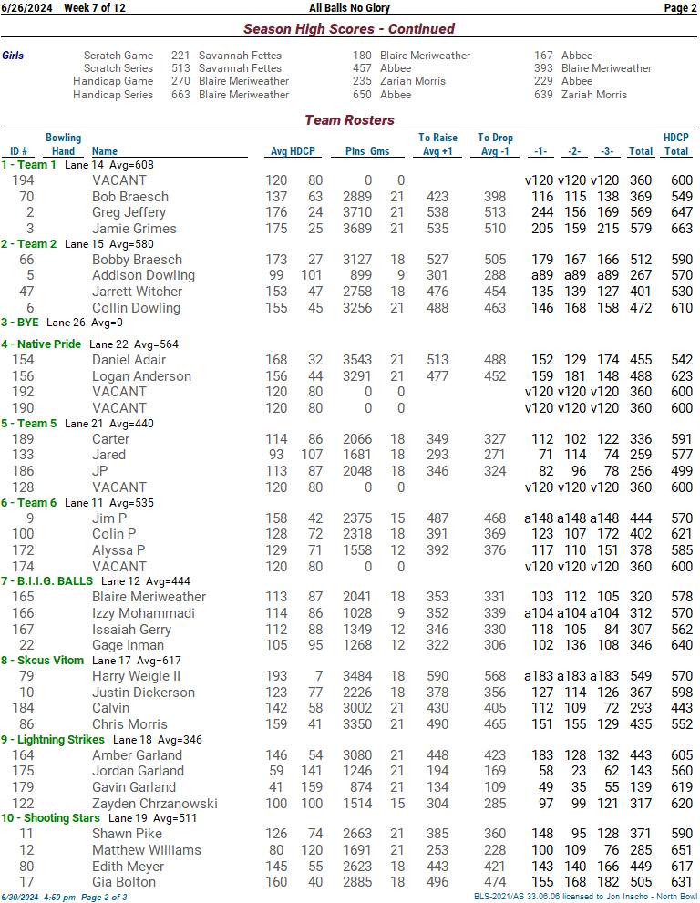Select bowler name 'Carter' in Team 5
The width and height of the screenshot is (700, 903).
110,439
